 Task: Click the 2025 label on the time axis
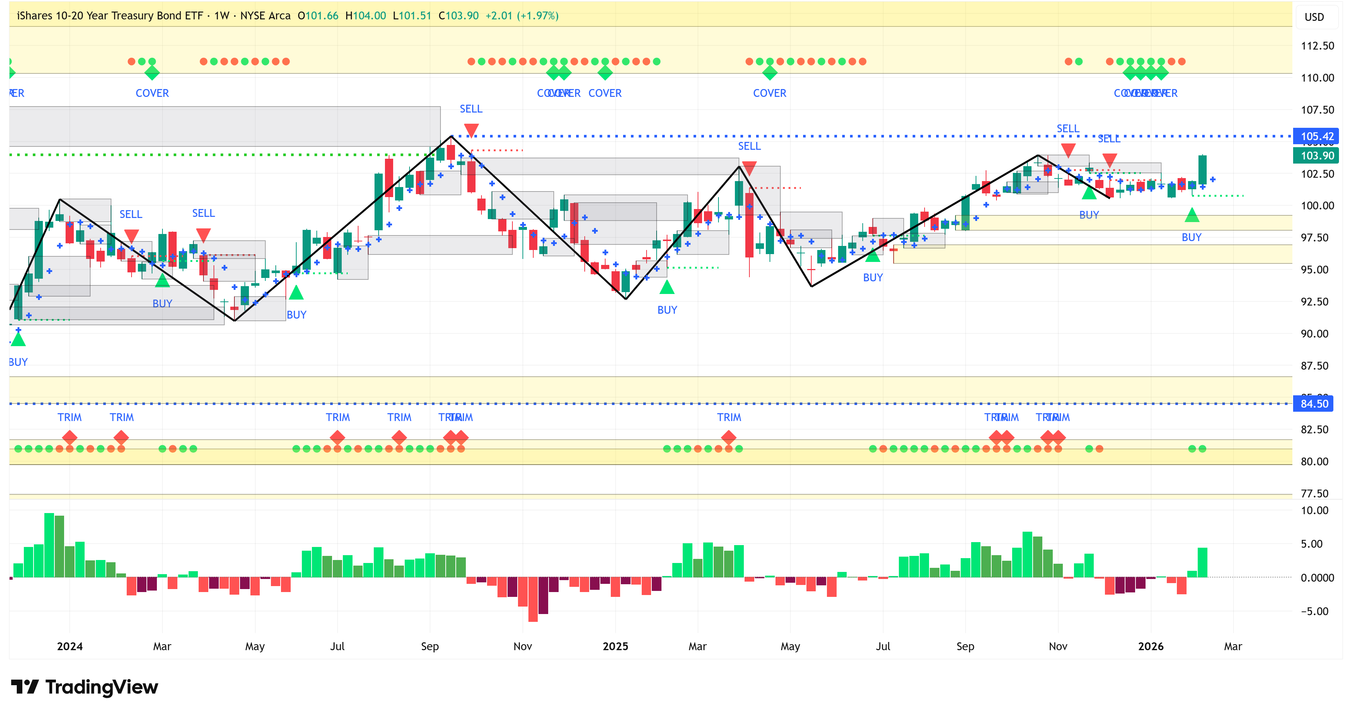(x=615, y=646)
